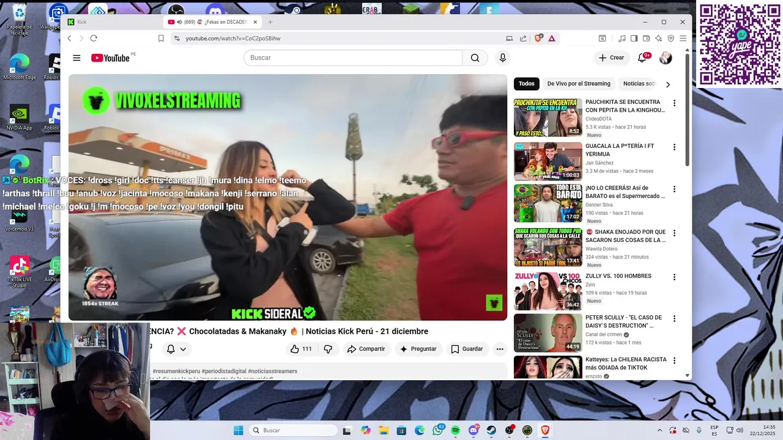The height and width of the screenshot is (440, 783).
Task: Open the Brave Shields lion icon
Action: 538,38
